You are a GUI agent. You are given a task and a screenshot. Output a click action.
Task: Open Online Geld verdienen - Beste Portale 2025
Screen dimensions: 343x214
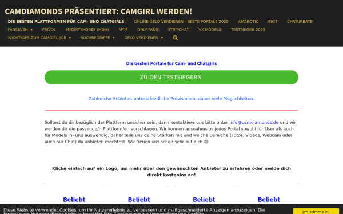[181, 22]
